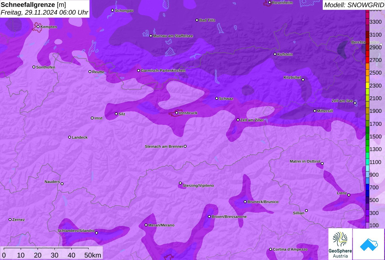The width and height of the screenshot is (385, 260).
Task: Select the Imst marker dot
Action: [92, 118]
